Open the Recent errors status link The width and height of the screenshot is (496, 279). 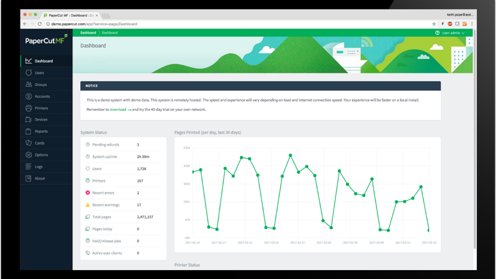coord(103,193)
